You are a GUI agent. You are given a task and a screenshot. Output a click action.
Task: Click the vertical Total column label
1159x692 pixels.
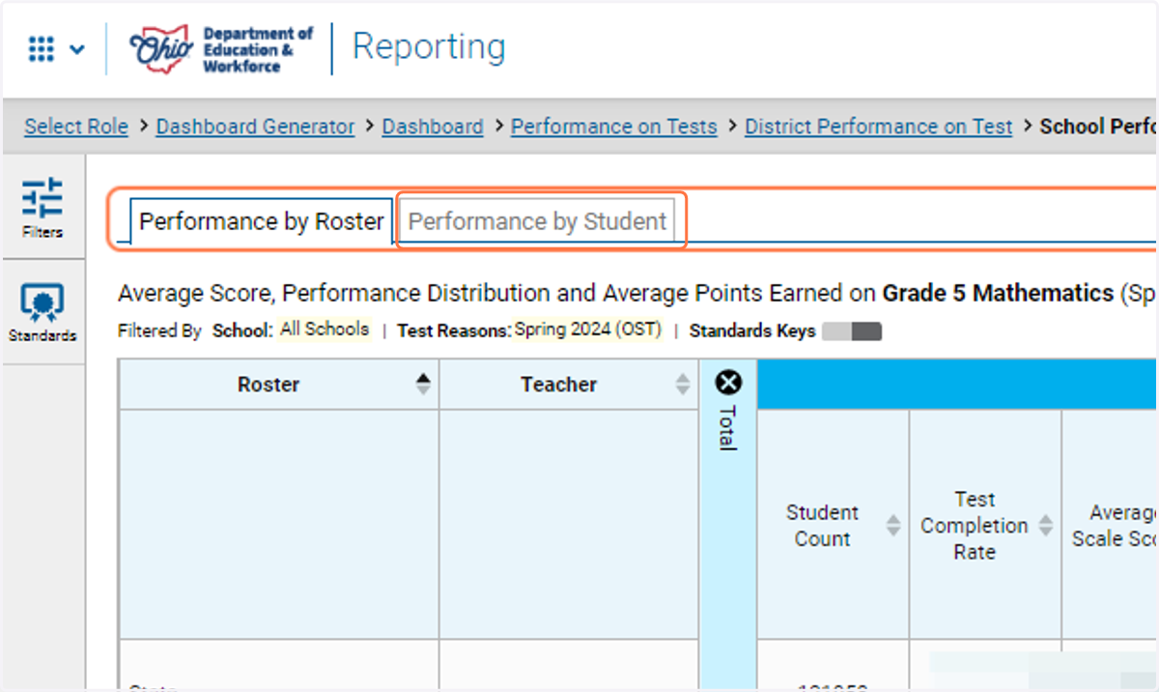727,427
